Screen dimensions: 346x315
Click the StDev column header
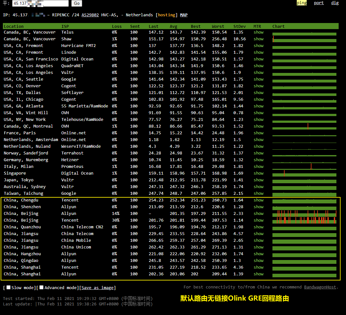point(240,26)
